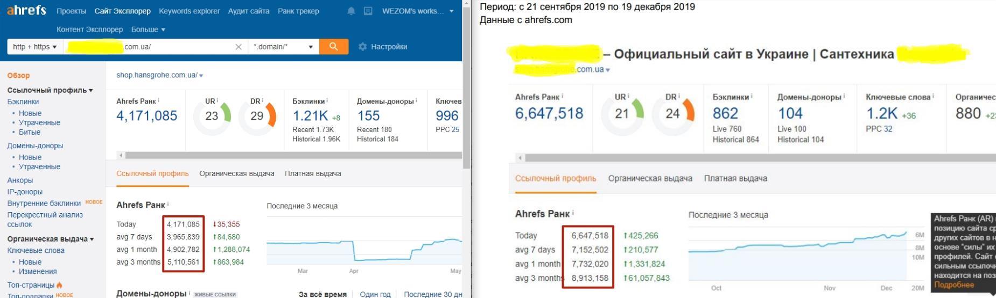This screenshot has width=996, height=298.
Task: Open Ключевые слова in the sidebar
Action: tap(36, 250)
